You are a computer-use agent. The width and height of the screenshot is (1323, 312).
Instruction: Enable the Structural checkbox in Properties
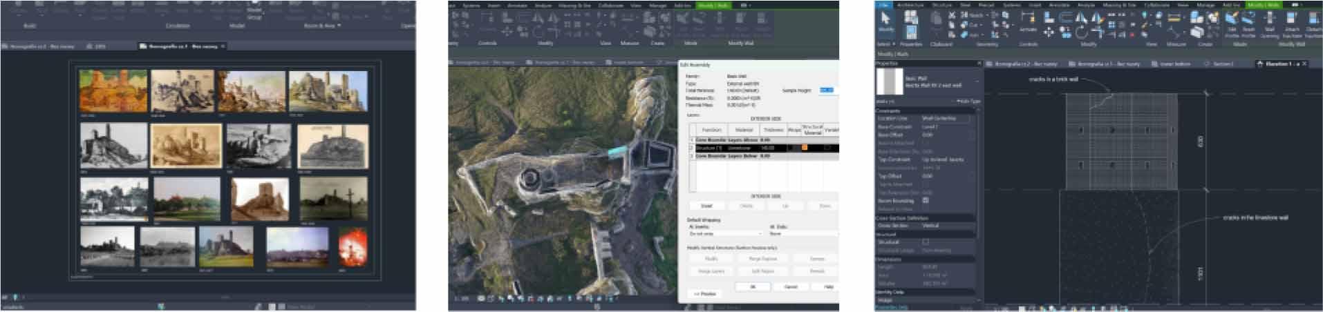point(926,242)
